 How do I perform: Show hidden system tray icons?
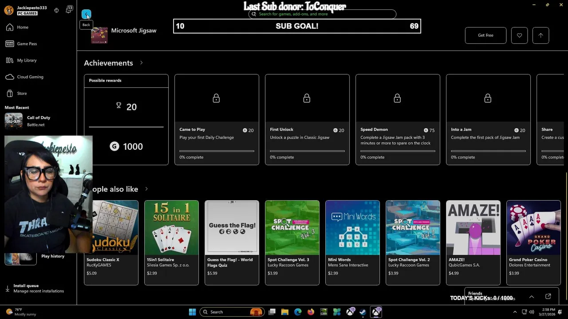coord(515,312)
